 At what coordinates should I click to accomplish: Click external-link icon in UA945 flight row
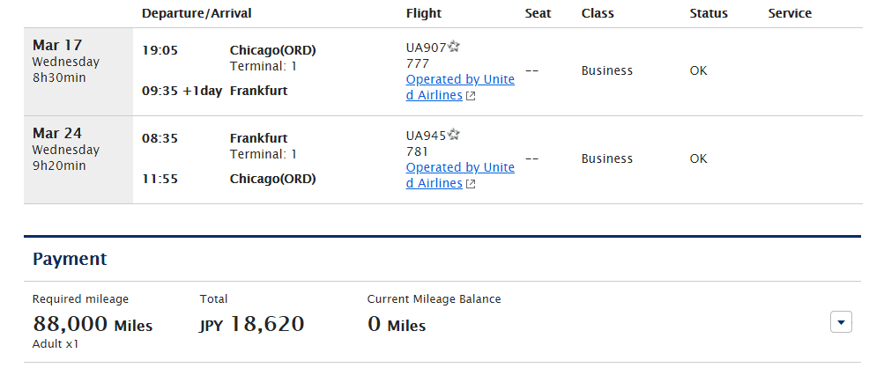point(471,184)
